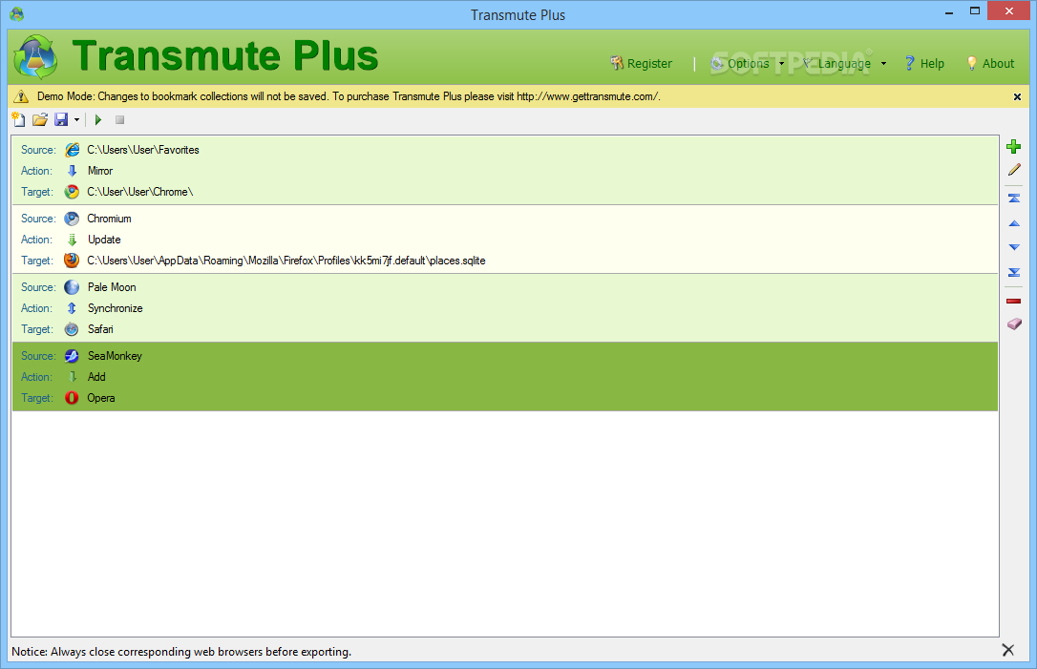
Task: Click the Demo Mode warning triangle icon
Action: (21, 96)
